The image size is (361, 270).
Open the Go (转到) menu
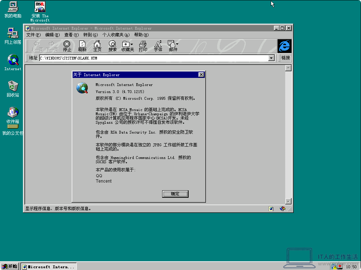(x=91, y=35)
